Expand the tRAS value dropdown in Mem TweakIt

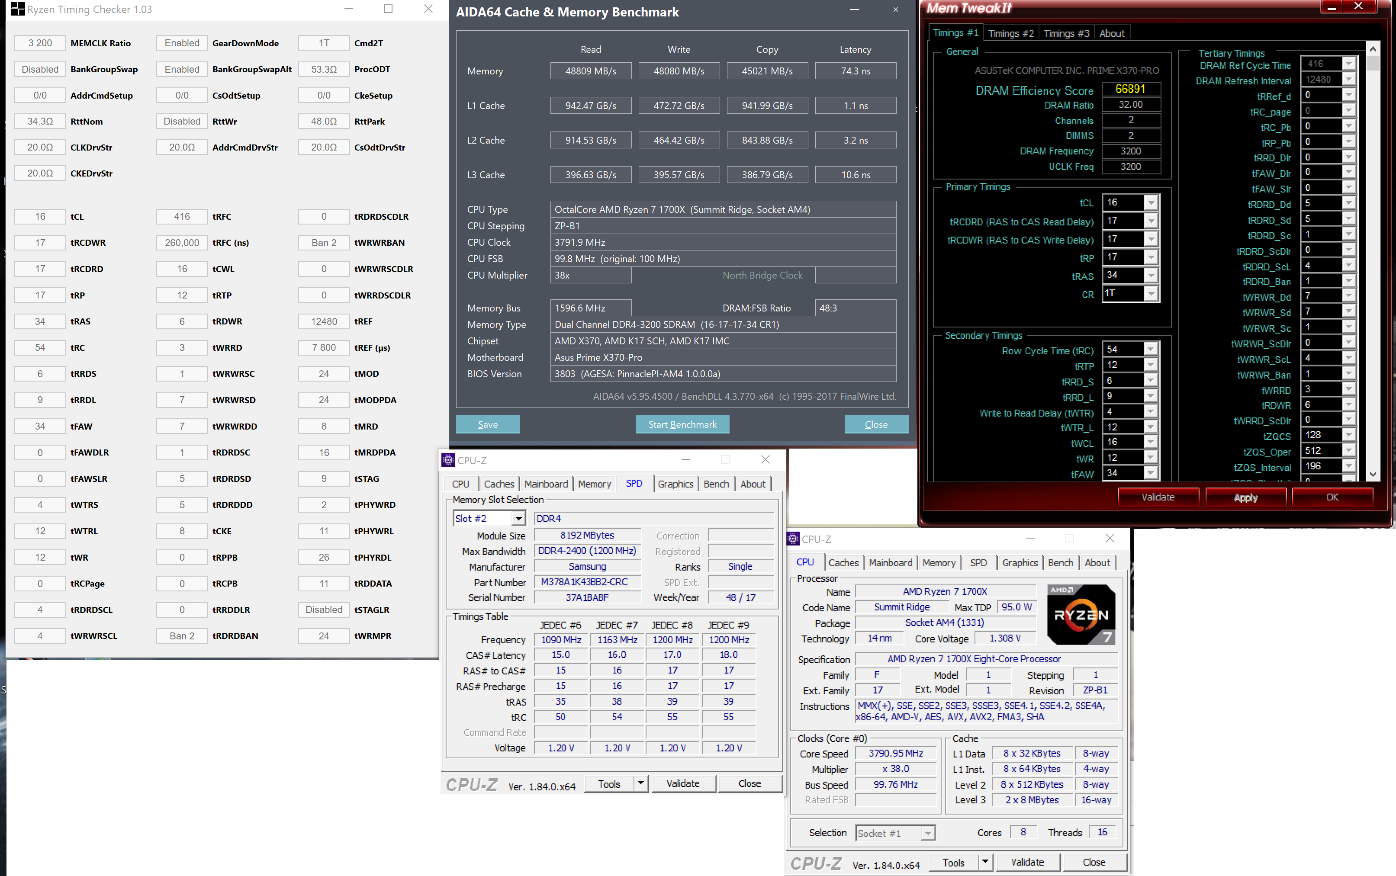[1151, 275]
